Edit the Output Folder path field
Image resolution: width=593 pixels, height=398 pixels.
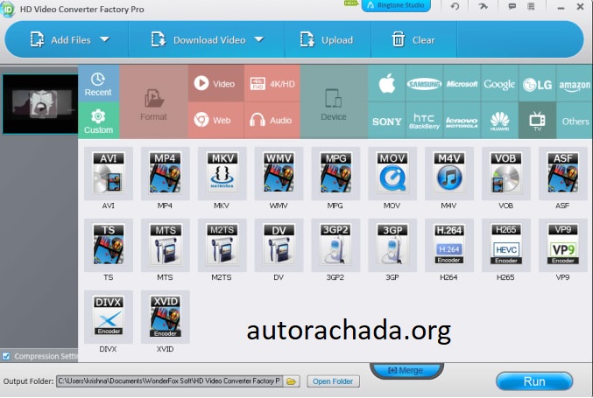click(x=169, y=381)
